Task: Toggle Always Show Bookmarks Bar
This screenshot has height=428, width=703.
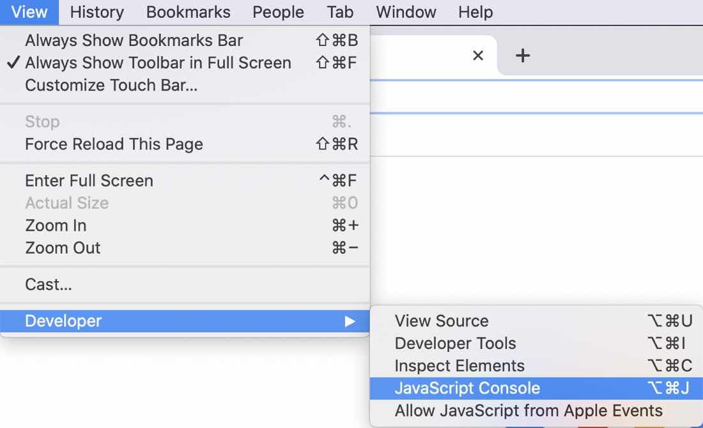Action: click(134, 40)
